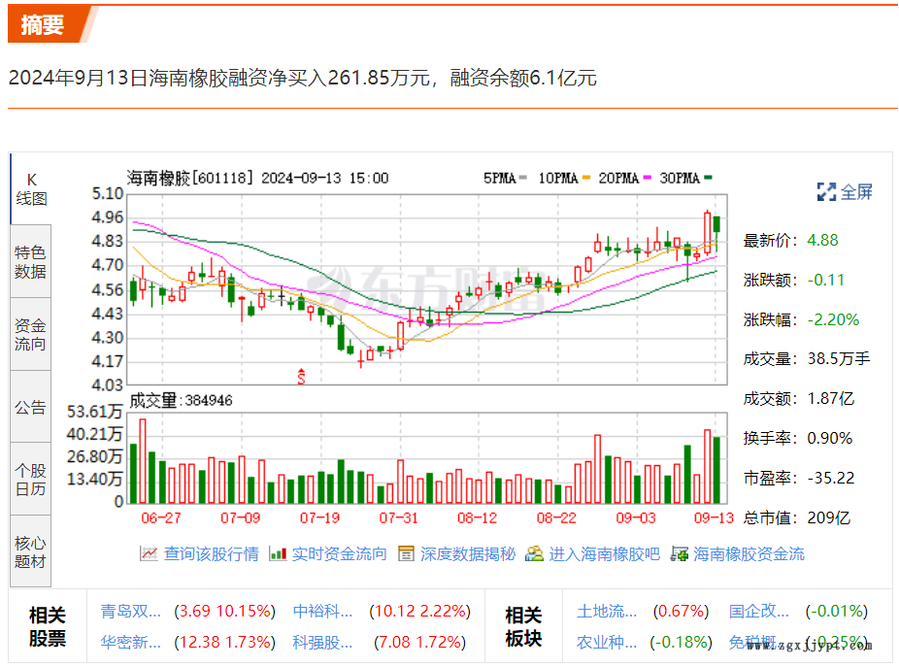The height and width of the screenshot is (667, 899).
Task: Click the 10PMA legend swatch
Action: (x=586, y=178)
